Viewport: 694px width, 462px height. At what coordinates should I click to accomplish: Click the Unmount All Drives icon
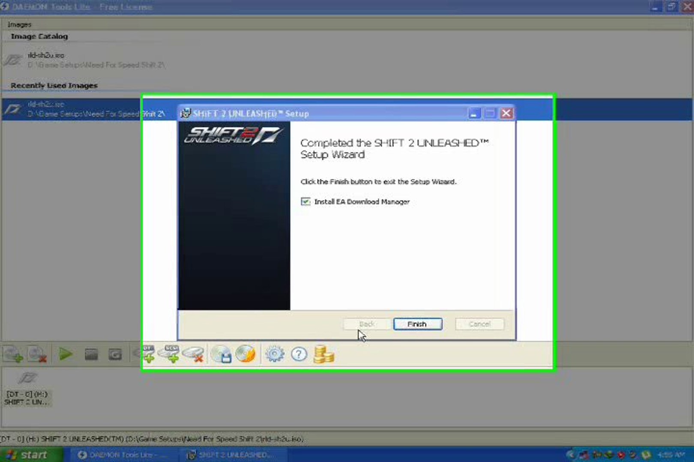click(115, 354)
